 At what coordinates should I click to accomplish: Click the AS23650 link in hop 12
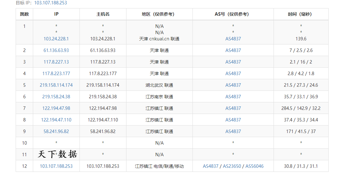[232, 166]
